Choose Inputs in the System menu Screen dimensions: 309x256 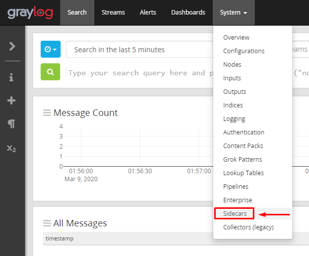pyautogui.click(x=232, y=78)
